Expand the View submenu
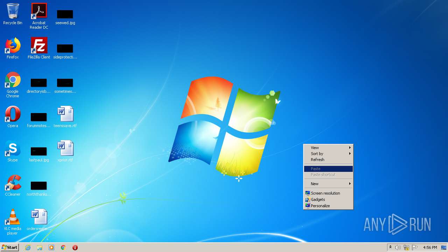Viewport: 448px width, 252px height. click(328, 148)
